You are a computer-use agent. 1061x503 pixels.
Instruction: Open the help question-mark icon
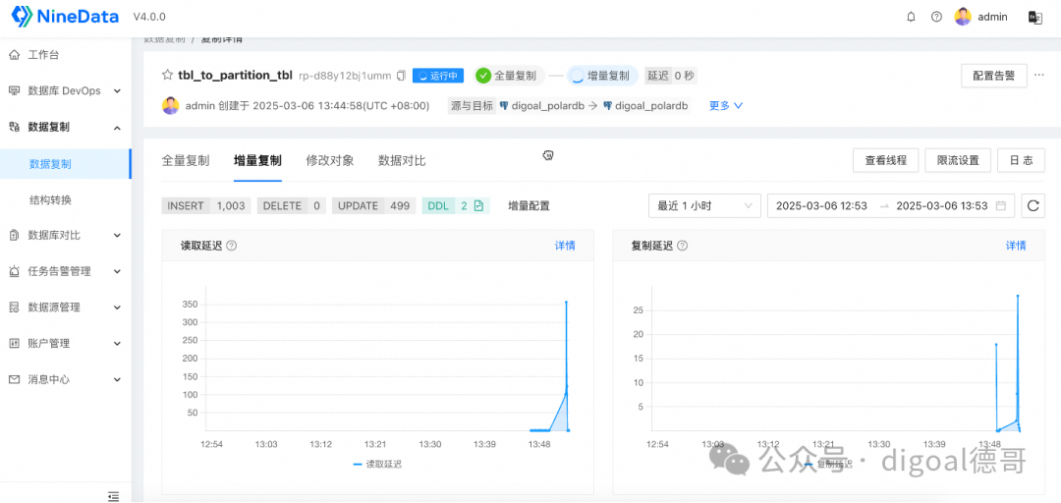tap(936, 17)
